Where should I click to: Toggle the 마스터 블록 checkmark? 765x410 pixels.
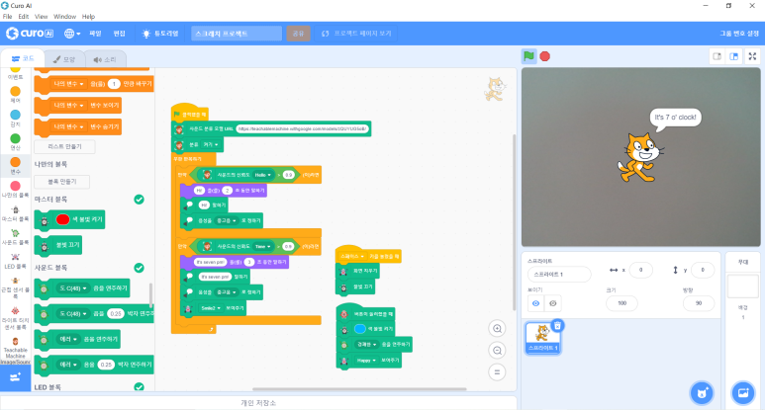click(140, 200)
